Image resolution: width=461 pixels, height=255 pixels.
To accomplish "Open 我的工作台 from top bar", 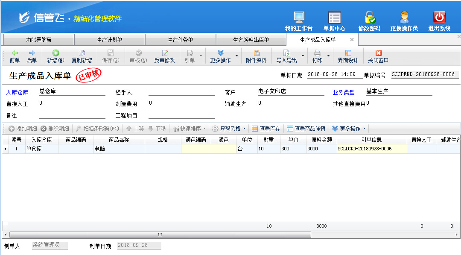I will click(299, 18).
